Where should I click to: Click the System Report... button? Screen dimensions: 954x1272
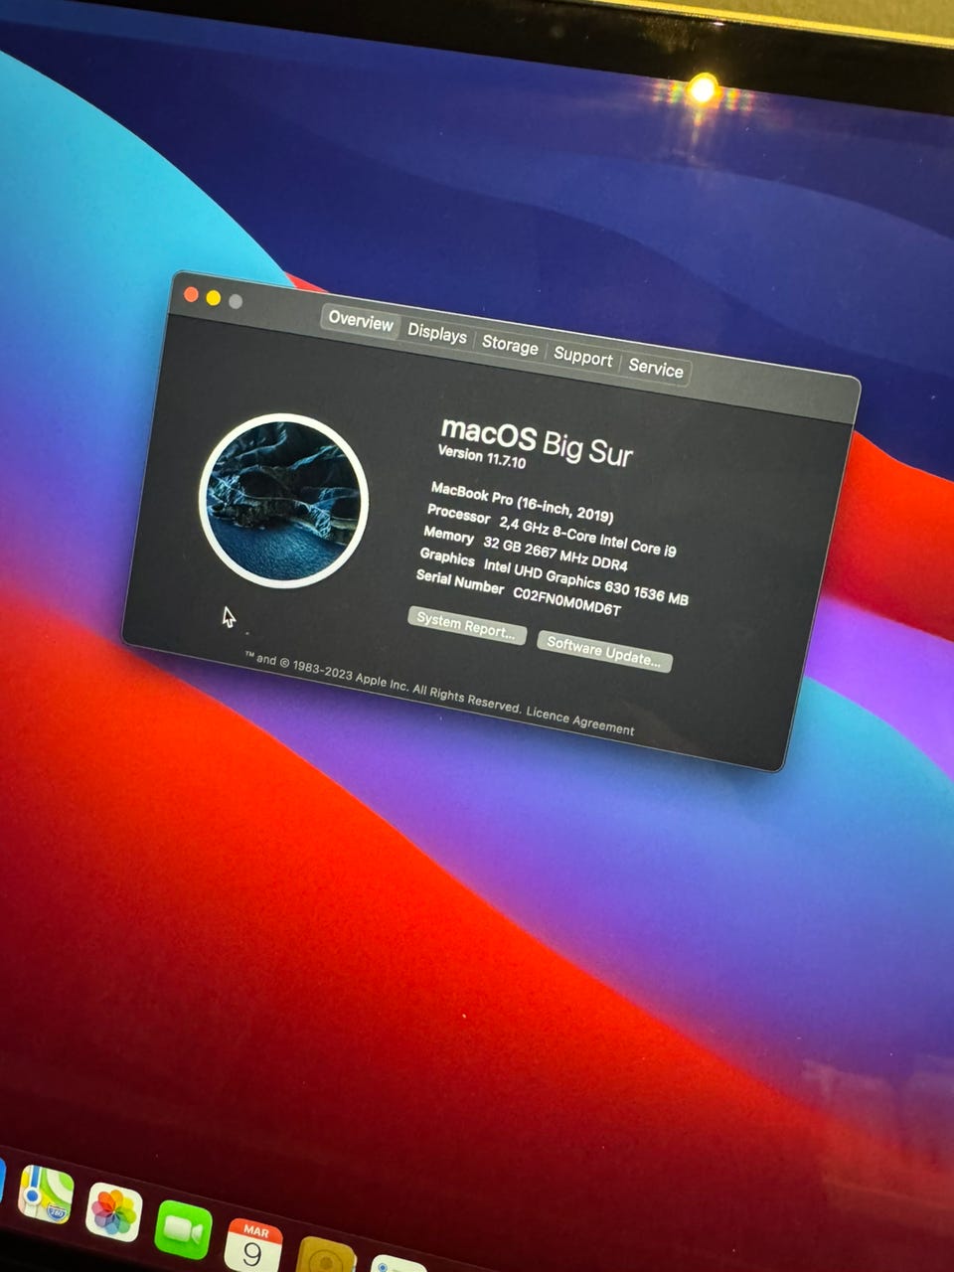(x=466, y=626)
